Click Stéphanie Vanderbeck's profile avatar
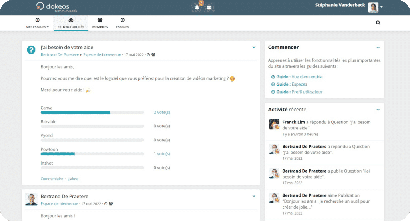410x221 pixels. [x=373, y=7]
